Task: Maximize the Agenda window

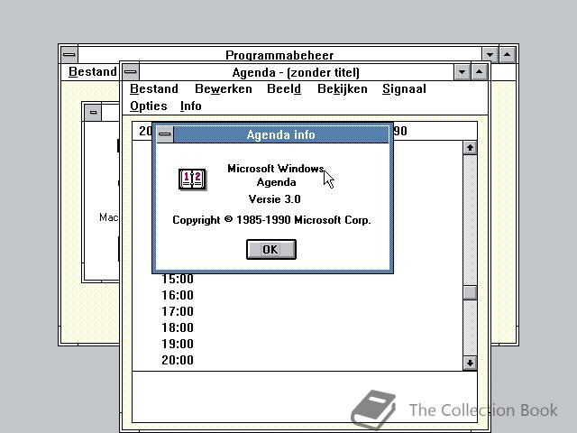Action: coord(479,72)
